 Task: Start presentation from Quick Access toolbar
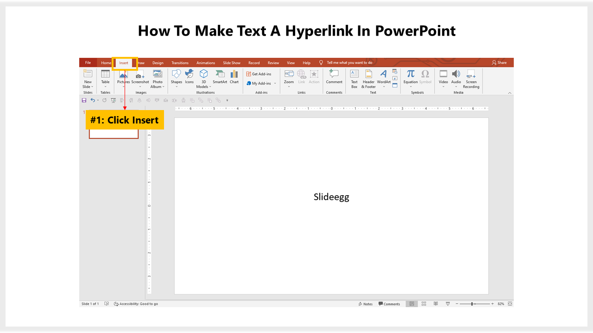(x=114, y=100)
